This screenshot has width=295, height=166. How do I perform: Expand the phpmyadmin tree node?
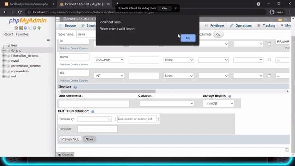coord(4,71)
